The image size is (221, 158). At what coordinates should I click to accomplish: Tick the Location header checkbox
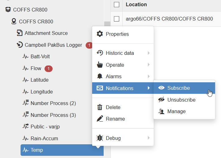[116, 4]
